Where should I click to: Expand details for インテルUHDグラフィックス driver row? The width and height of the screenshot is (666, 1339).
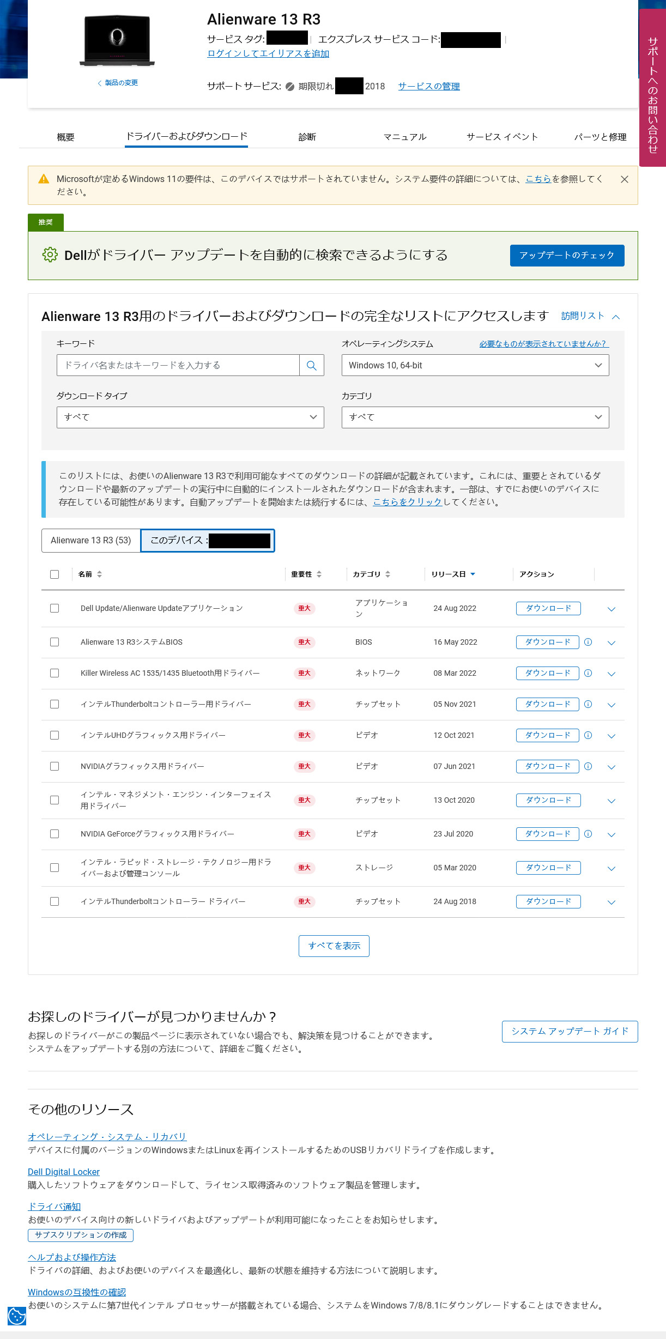611,736
